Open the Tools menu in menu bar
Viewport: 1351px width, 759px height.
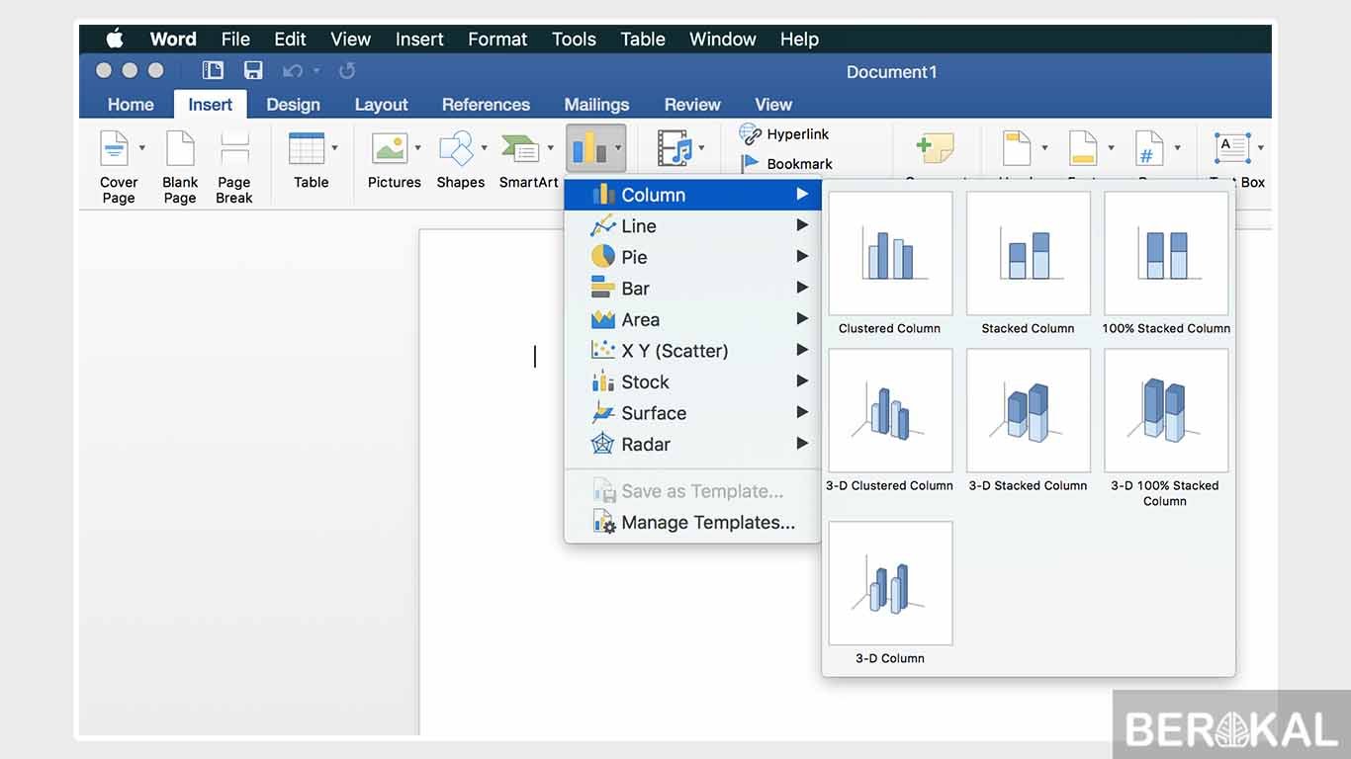click(574, 39)
